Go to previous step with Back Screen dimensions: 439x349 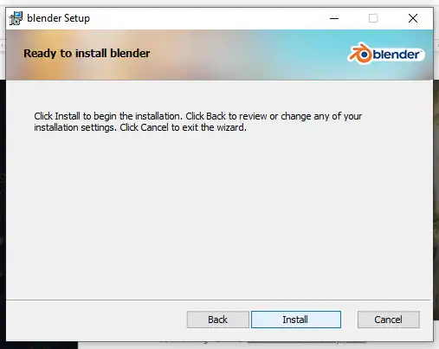pyautogui.click(x=218, y=320)
